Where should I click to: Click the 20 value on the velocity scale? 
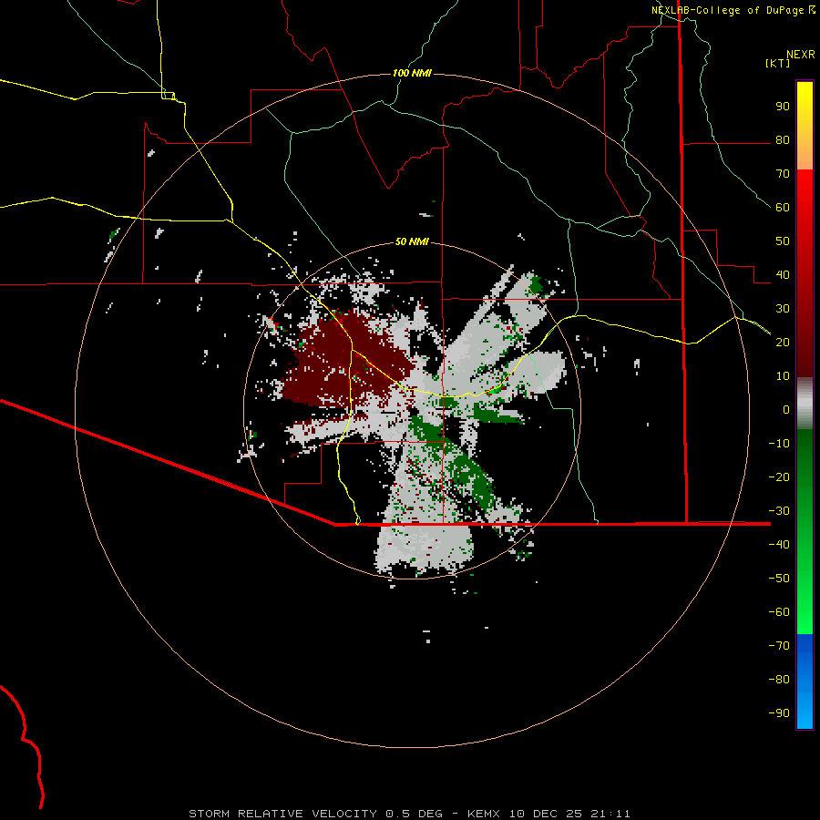point(783,342)
